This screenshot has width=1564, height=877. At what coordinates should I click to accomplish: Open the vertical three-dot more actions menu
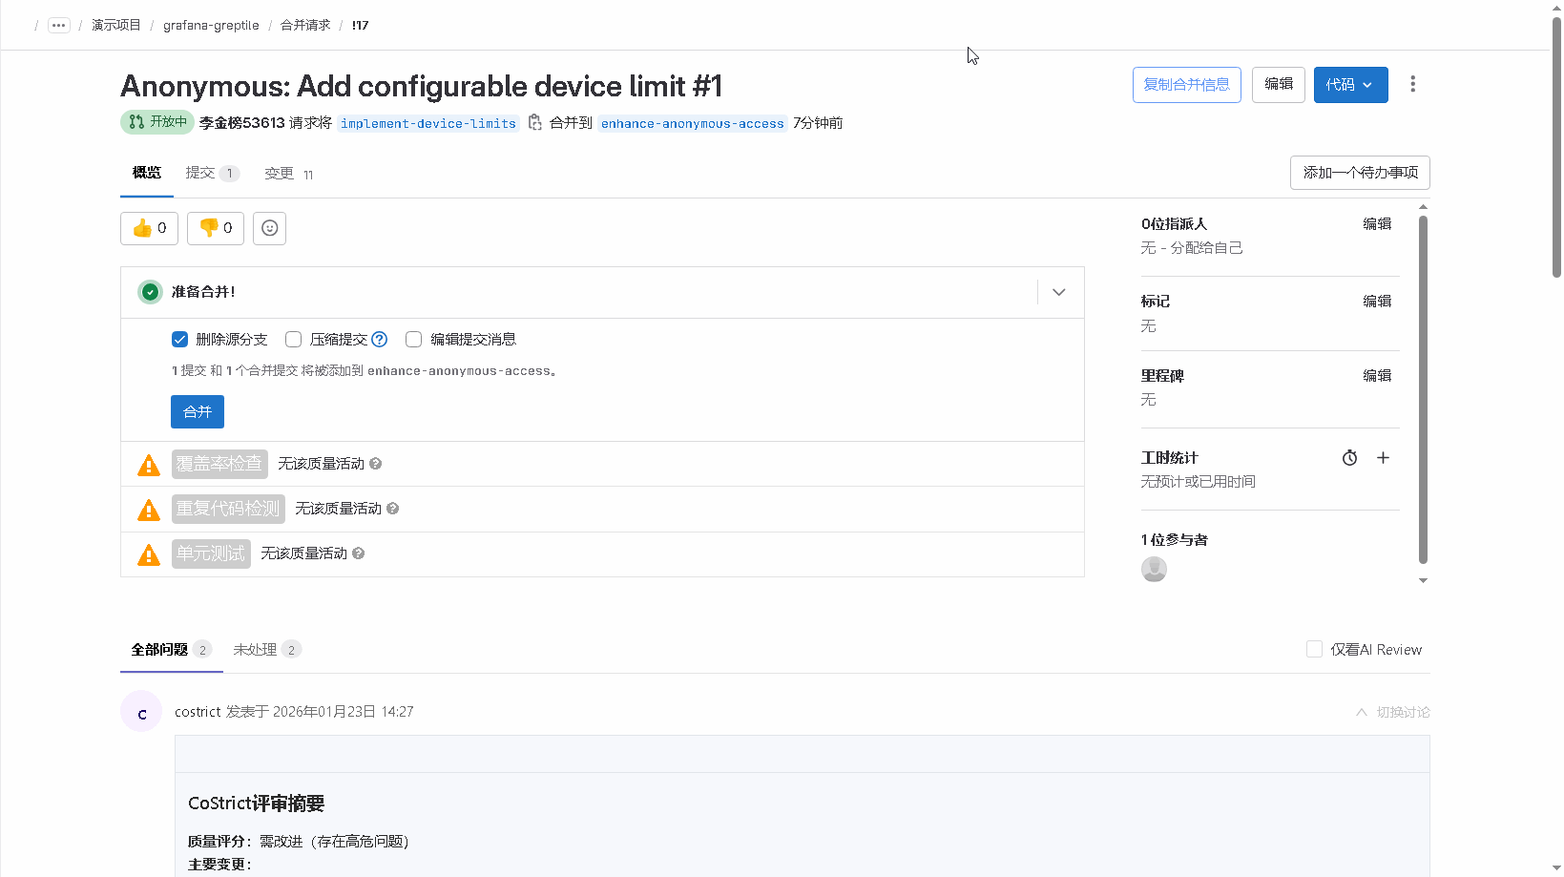click(x=1413, y=84)
